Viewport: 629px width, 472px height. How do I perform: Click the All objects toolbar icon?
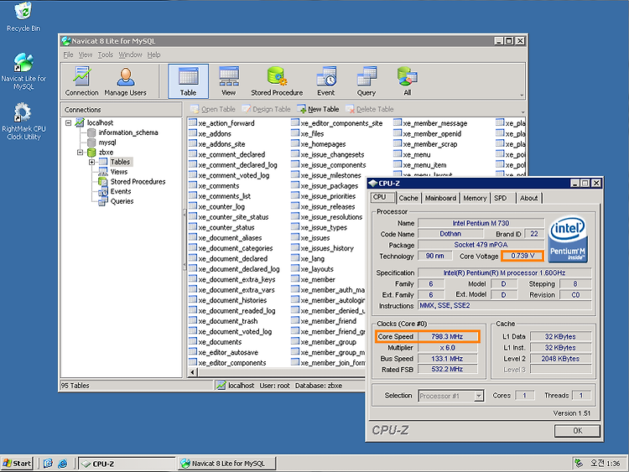point(407,81)
